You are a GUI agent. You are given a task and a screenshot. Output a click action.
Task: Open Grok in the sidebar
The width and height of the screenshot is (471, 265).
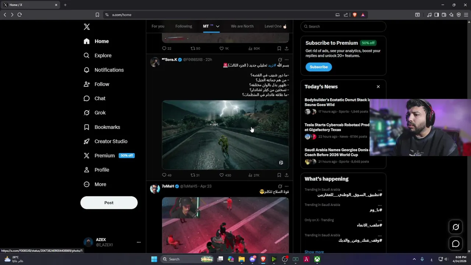(95, 113)
